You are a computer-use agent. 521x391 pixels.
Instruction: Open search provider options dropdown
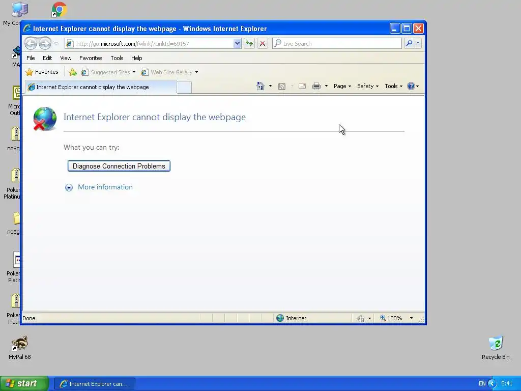[x=418, y=43]
